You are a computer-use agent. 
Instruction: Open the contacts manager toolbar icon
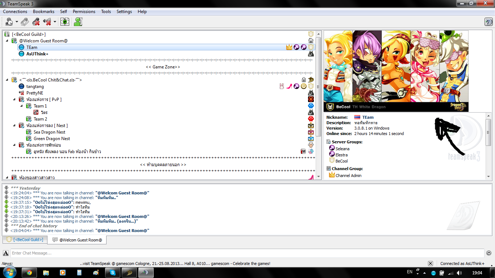click(78, 22)
